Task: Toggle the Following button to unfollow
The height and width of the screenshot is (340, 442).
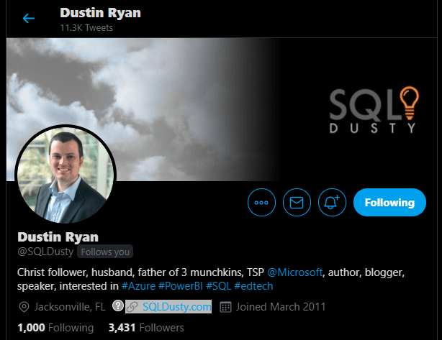Action: [389, 203]
